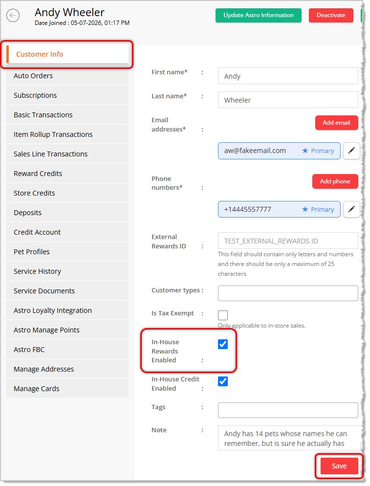Go to Item Rollup Transactions

pyautogui.click(x=67, y=134)
